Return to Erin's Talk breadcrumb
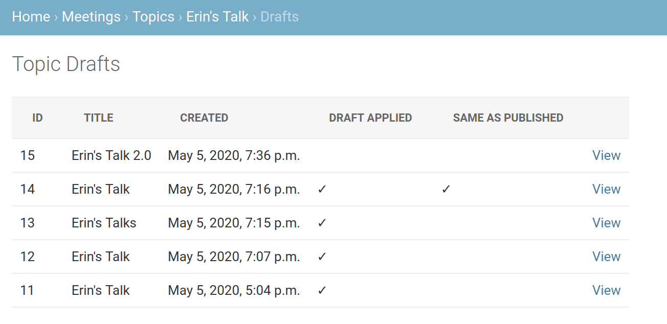 coord(217,16)
